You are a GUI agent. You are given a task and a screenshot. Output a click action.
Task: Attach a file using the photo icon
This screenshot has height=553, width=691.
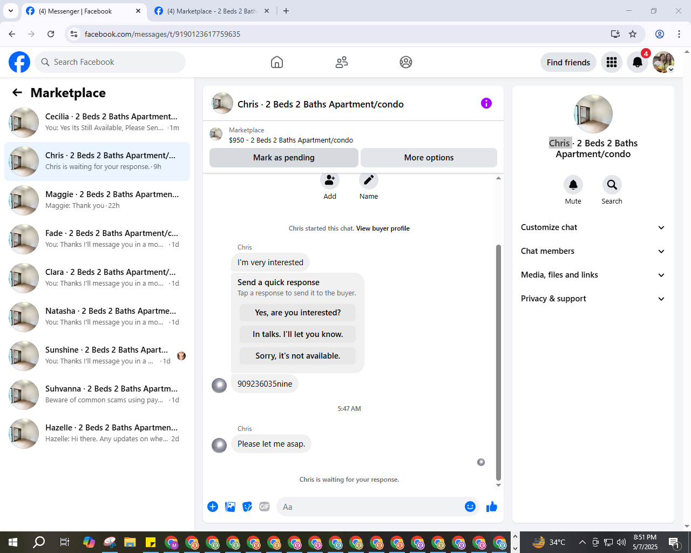click(x=230, y=507)
